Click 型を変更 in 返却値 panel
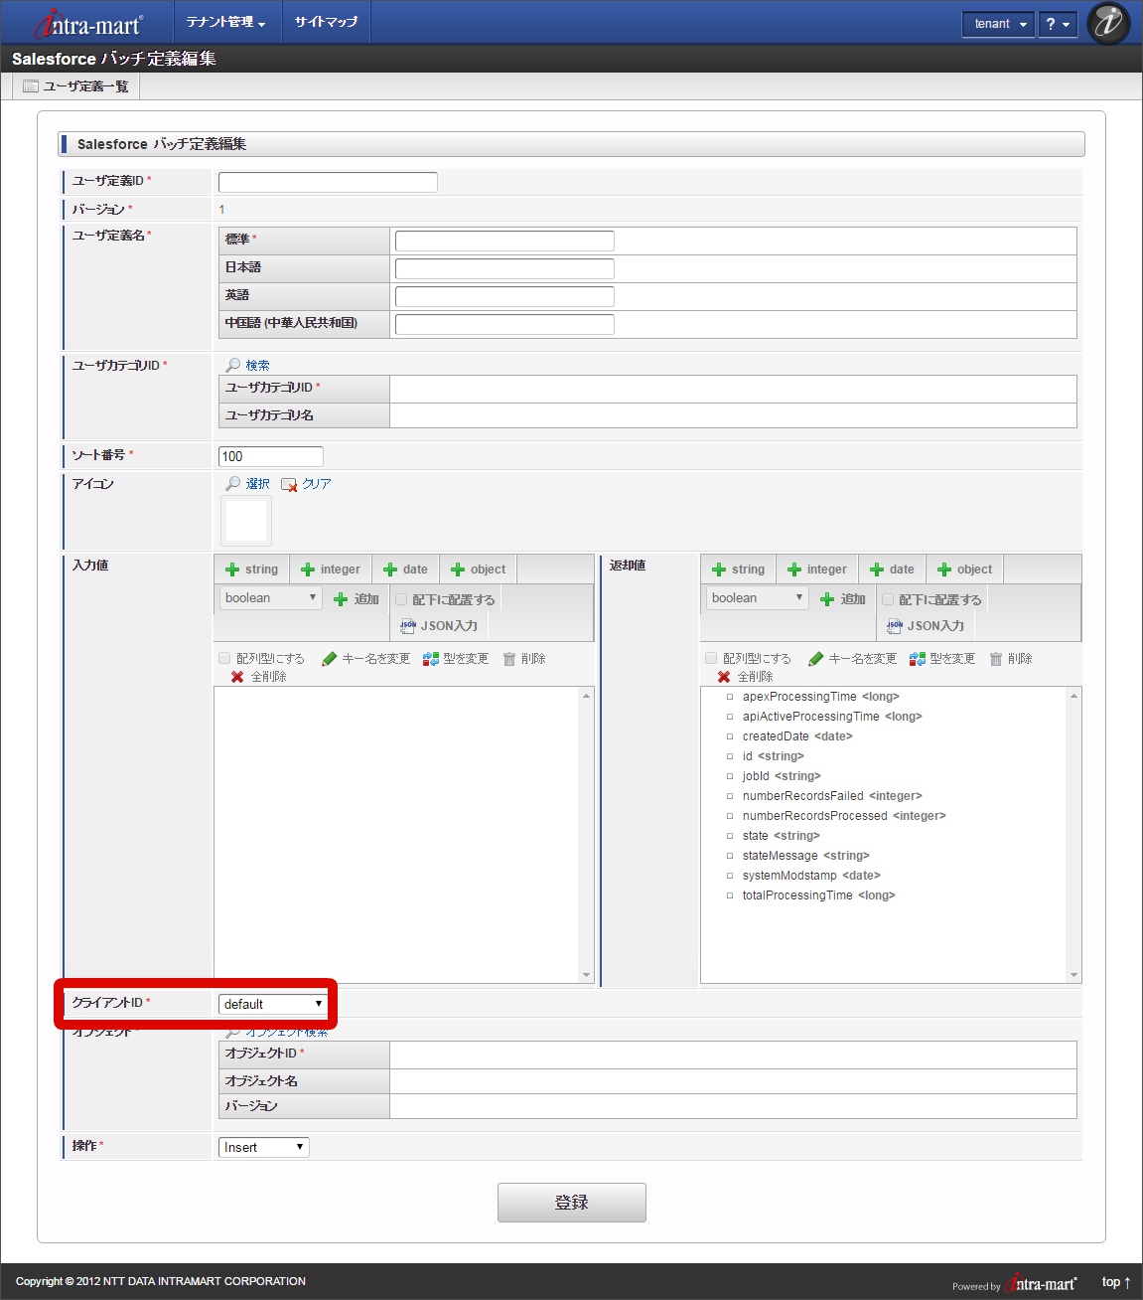1143x1300 pixels. coord(942,659)
